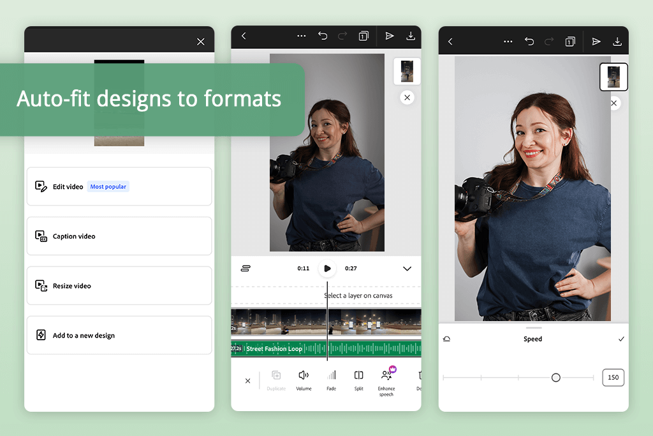Viewport: 653px width, 436px height.
Task: Open the three-dot more menu on the Speed screen
Action: pos(508,41)
